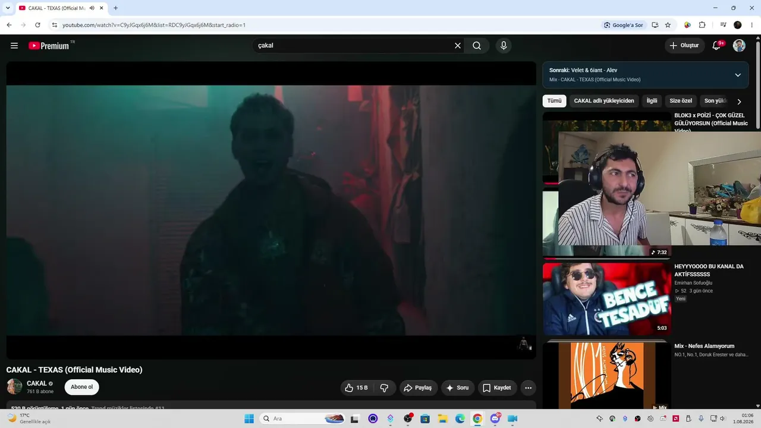This screenshot has width=761, height=428.
Task: Open Microsoft Edge from taskbar
Action: point(460,418)
